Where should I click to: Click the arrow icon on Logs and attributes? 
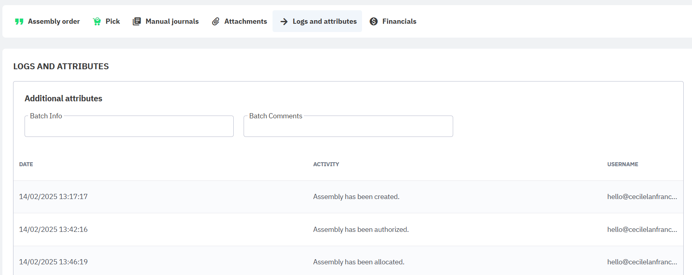284,21
